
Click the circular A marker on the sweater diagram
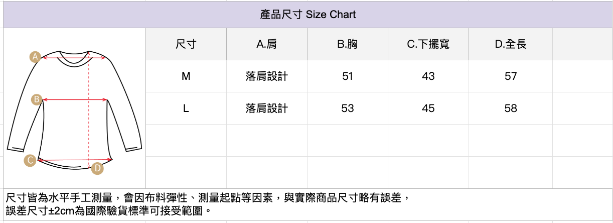tap(35, 57)
